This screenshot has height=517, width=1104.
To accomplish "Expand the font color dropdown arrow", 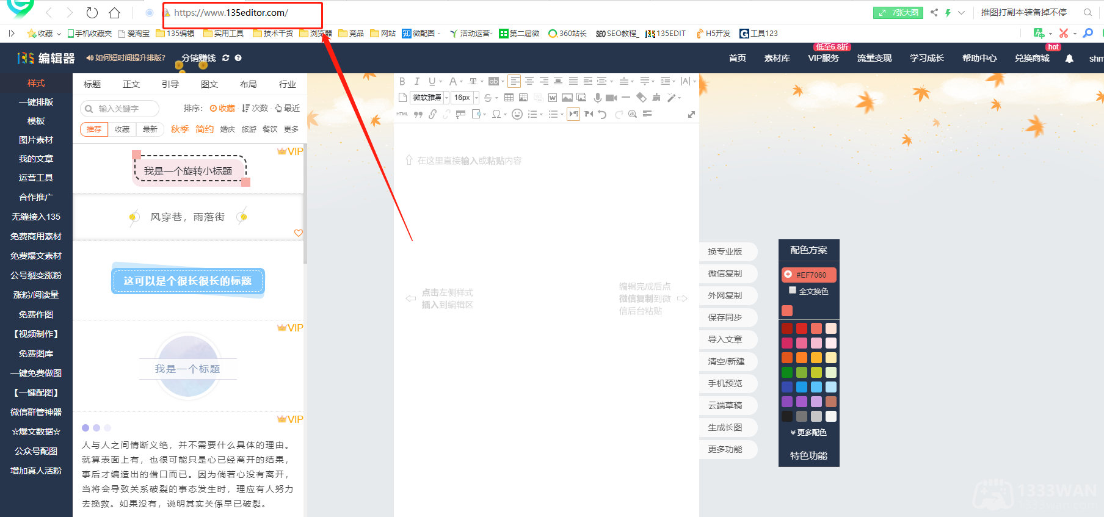I will pyautogui.click(x=461, y=82).
